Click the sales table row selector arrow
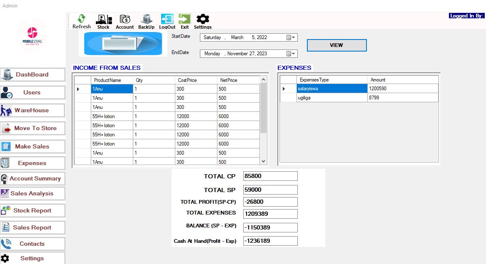This screenshot has width=486, height=264. tap(78, 89)
